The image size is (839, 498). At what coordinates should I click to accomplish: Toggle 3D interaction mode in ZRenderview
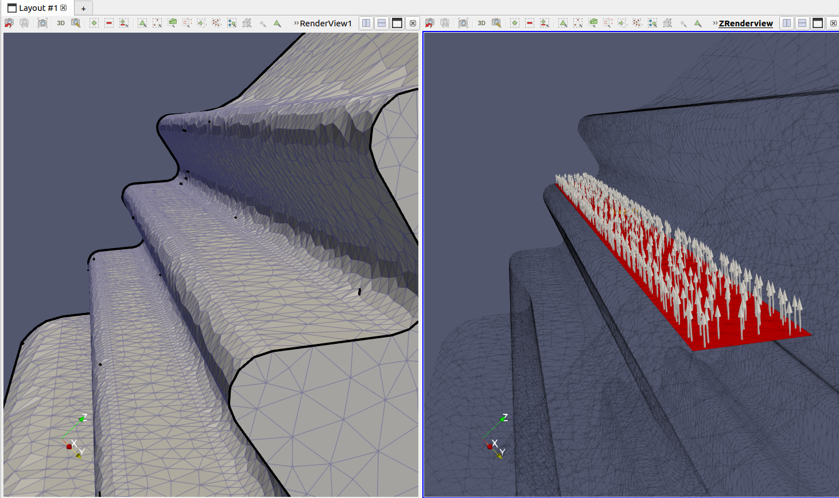[481, 23]
